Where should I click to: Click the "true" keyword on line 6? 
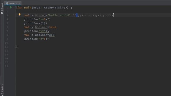tap(53, 27)
